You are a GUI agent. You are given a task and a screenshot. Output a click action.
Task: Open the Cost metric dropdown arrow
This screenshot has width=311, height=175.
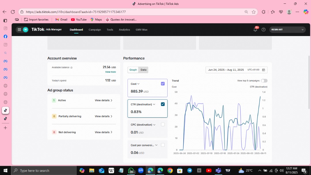[139, 84]
